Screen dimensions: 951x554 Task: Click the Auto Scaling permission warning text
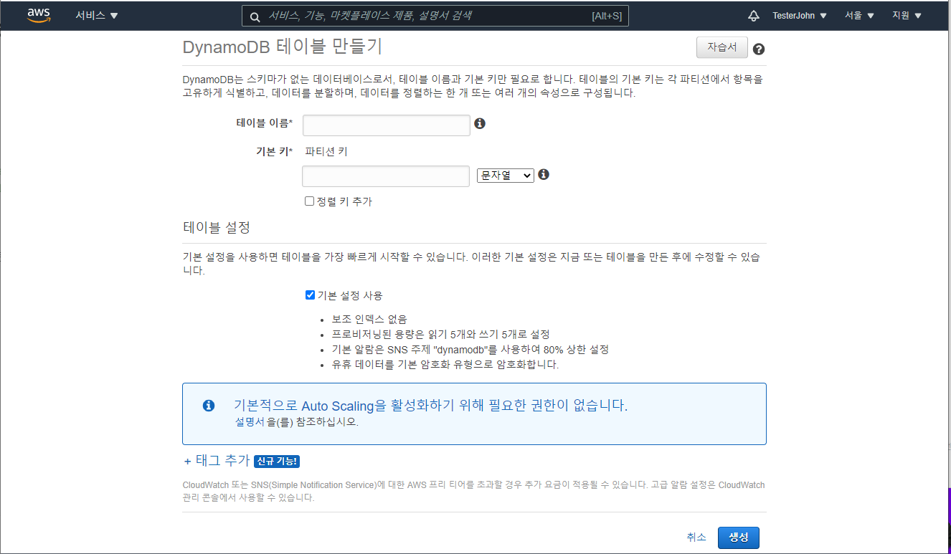(430, 406)
